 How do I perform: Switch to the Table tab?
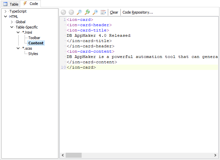click(11, 4)
